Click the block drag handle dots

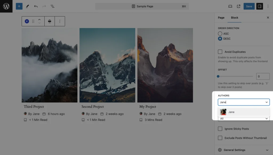click(33, 21)
